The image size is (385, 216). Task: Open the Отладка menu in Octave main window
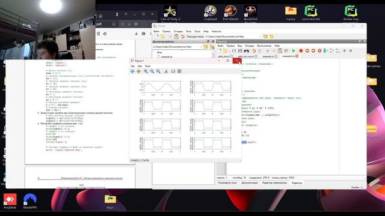pyautogui.click(x=178, y=31)
